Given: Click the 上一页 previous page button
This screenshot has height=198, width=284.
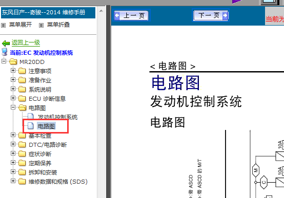Looking at the screenshot, I should pyautogui.click(x=131, y=15).
